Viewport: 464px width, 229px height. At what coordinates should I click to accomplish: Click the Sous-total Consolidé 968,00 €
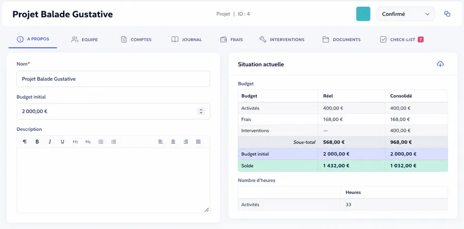(401, 142)
